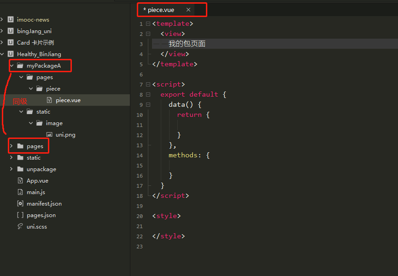Expand the imooc-news project
398x276 pixels.
point(2,19)
